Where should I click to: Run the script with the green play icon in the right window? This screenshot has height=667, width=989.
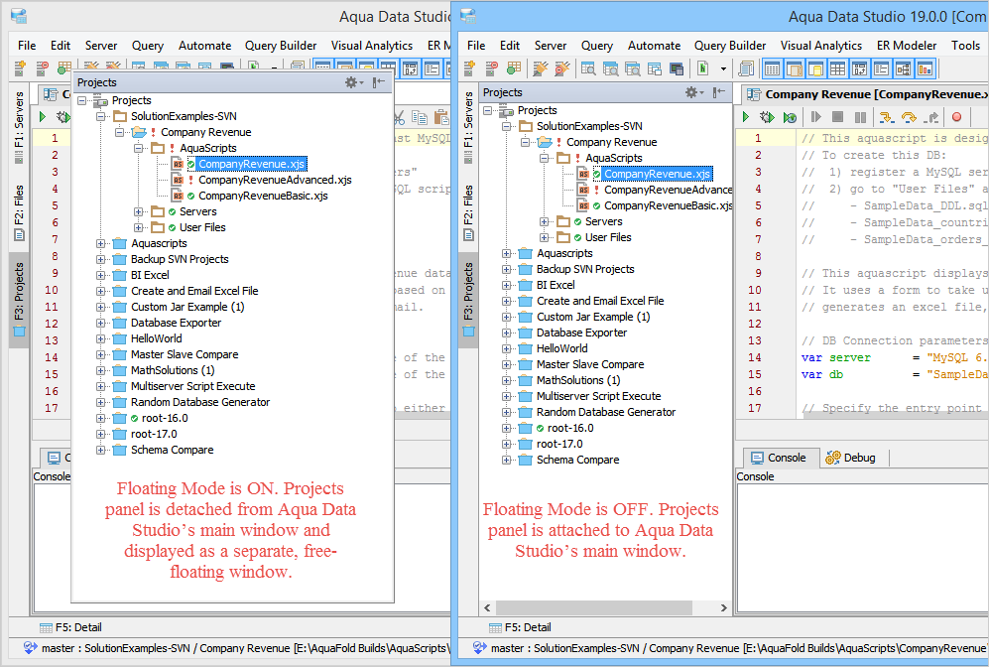click(x=746, y=117)
